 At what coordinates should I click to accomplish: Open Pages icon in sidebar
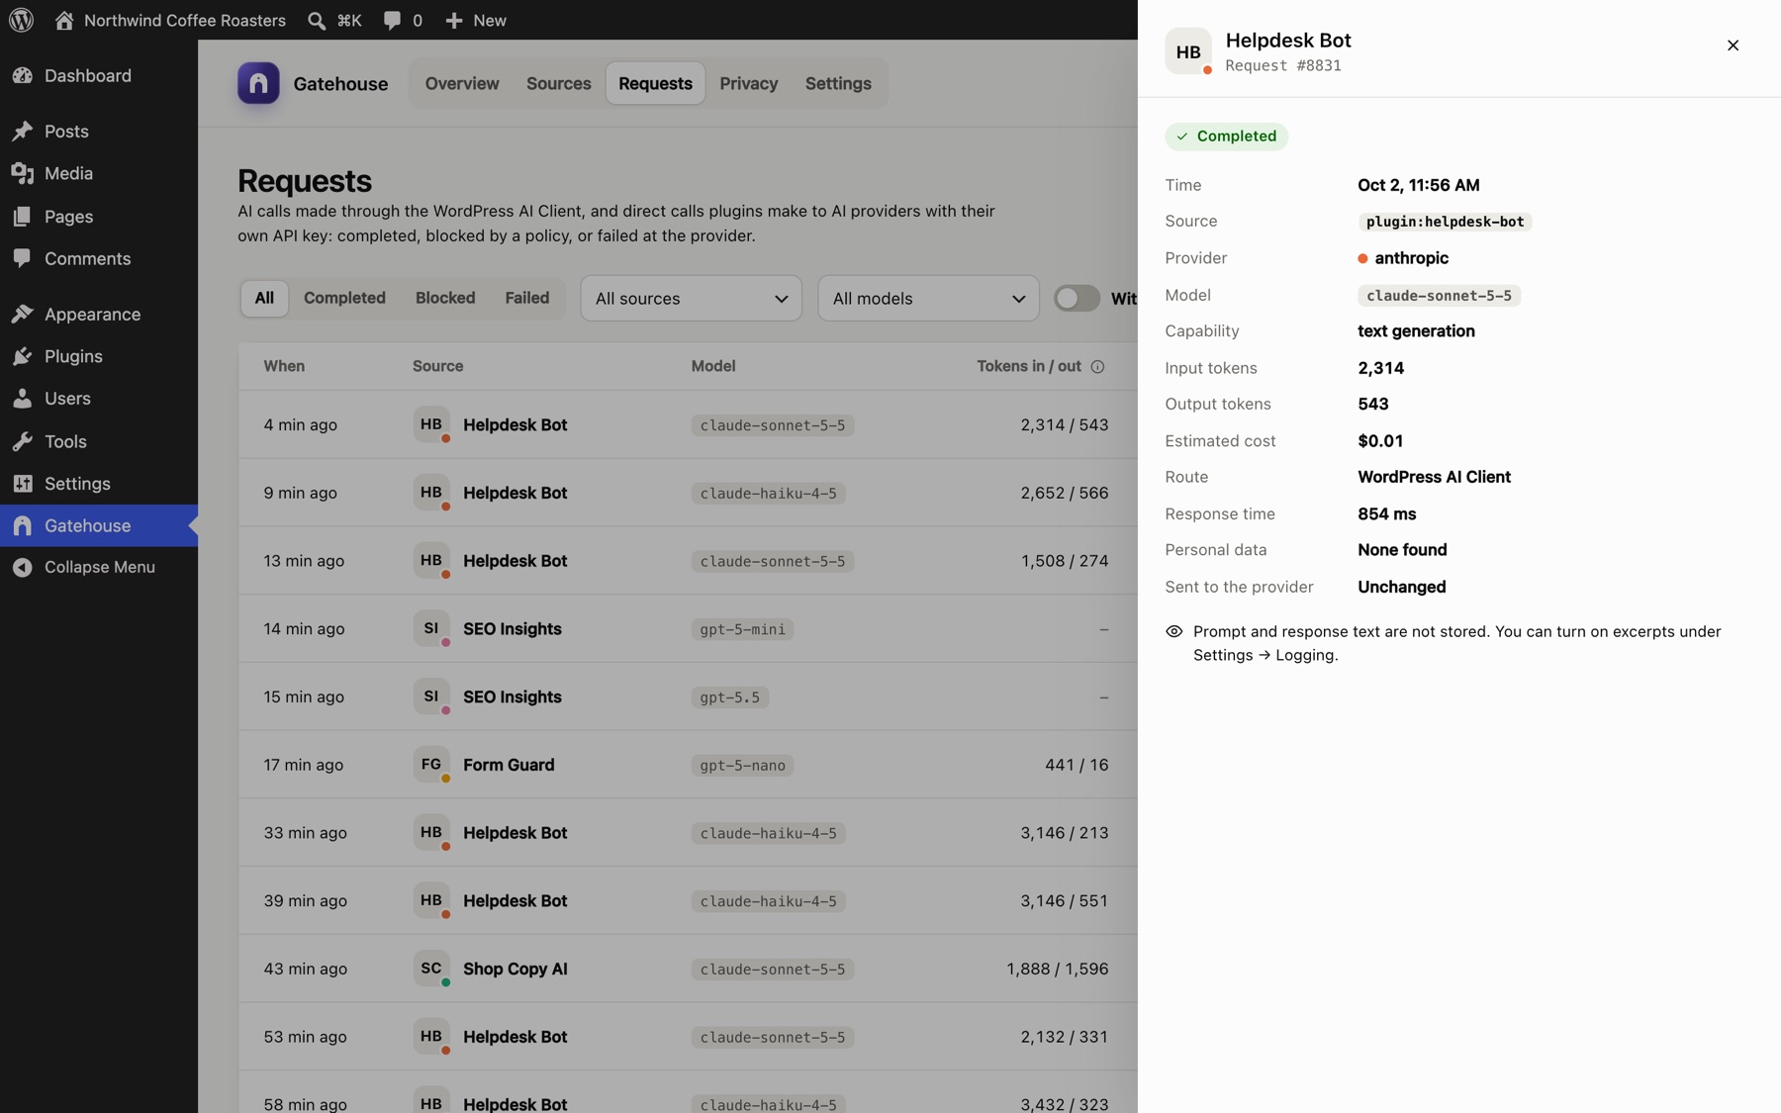point(23,216)
